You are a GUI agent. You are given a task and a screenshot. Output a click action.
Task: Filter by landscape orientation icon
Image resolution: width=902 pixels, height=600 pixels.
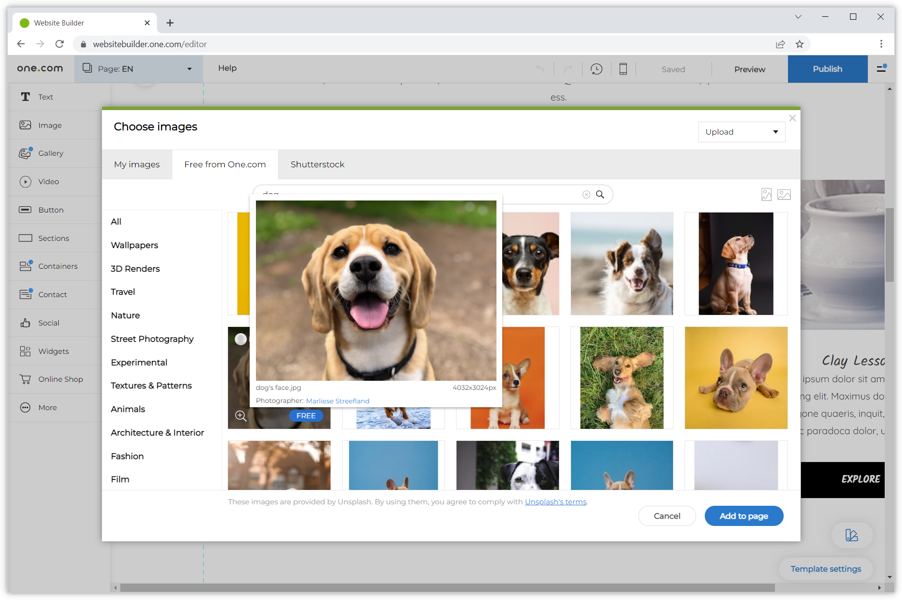click(784, 194)
